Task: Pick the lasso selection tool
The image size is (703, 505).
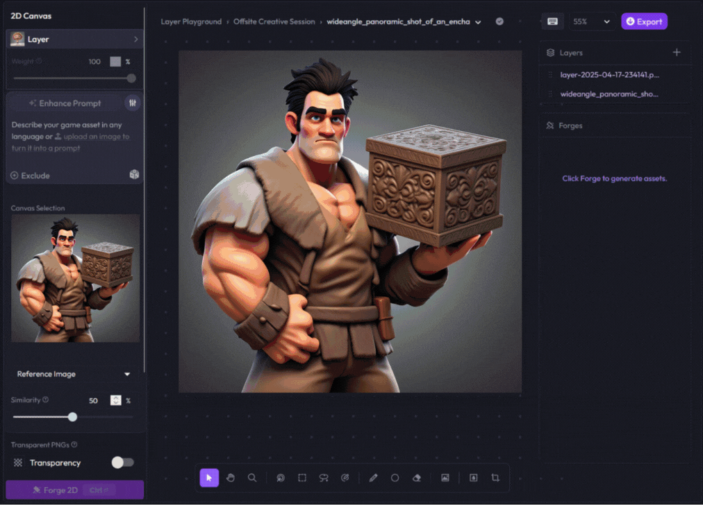Action: pos(324,478)
